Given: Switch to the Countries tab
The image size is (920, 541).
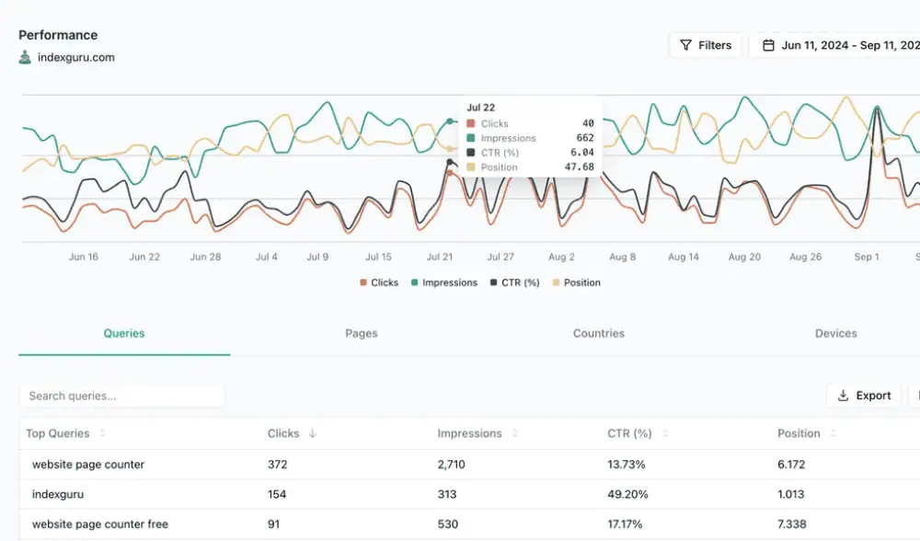Looking at the screenshot, I should tap(598, 333).
